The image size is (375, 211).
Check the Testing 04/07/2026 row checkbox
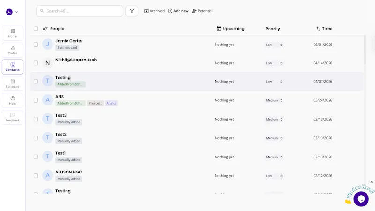36,81
